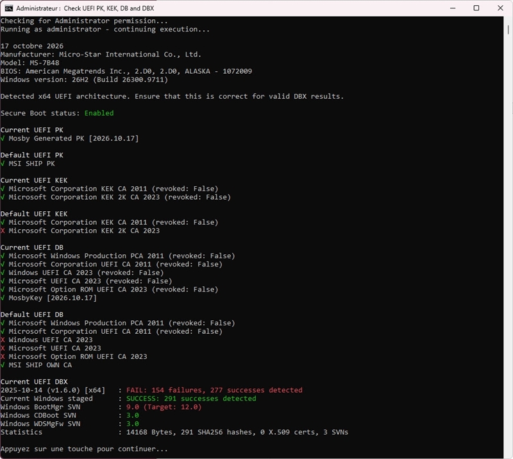Click the 'Current UEFI KEK' heading
The image size is (513, 459).
pos(34,180)
